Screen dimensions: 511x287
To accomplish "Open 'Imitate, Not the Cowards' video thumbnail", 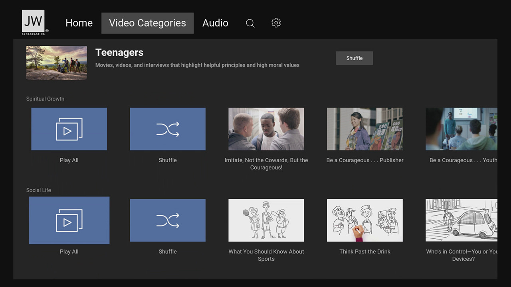I will click(x=266, y=129).
